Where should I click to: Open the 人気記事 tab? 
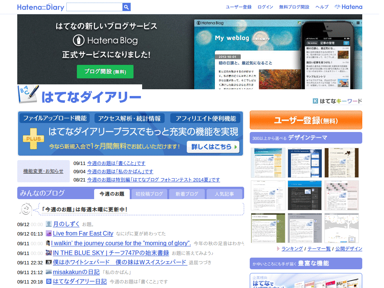click(225, 194)
